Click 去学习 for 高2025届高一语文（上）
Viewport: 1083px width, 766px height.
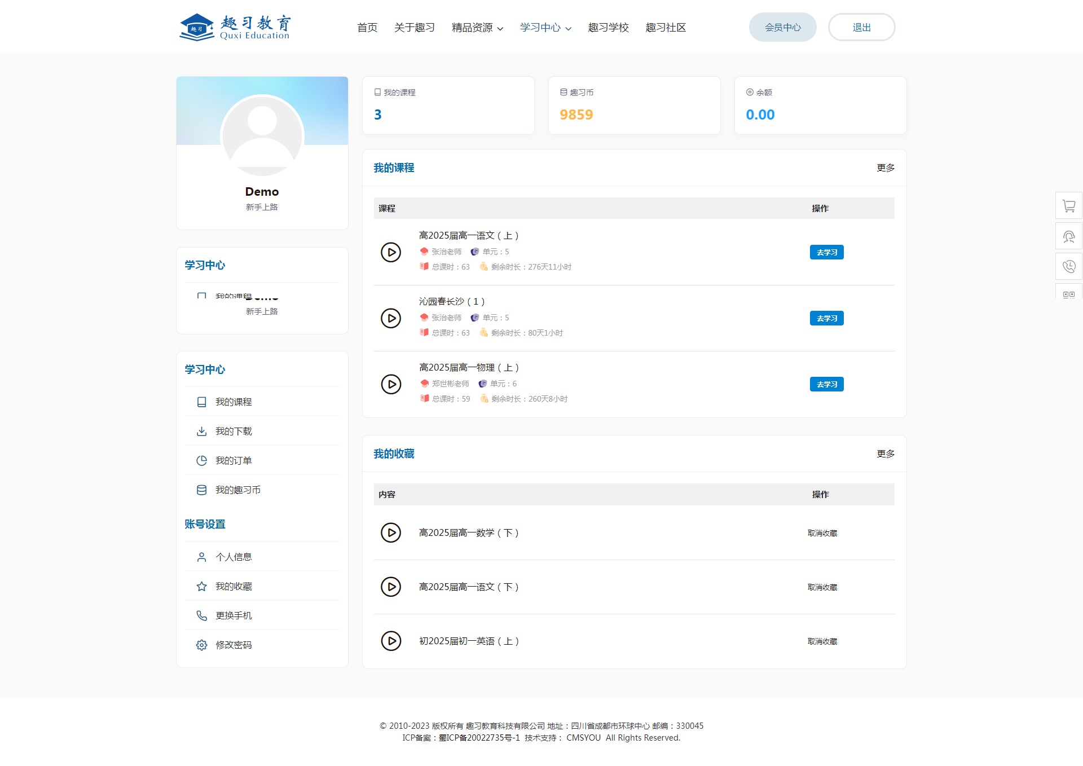coord(827,252)
